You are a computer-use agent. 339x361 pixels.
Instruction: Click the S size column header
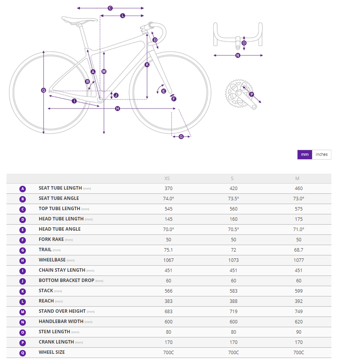(x=232, y=178)
